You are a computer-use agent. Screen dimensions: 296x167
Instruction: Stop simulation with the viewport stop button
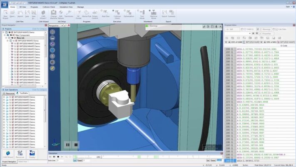click(x=76, y=144)
